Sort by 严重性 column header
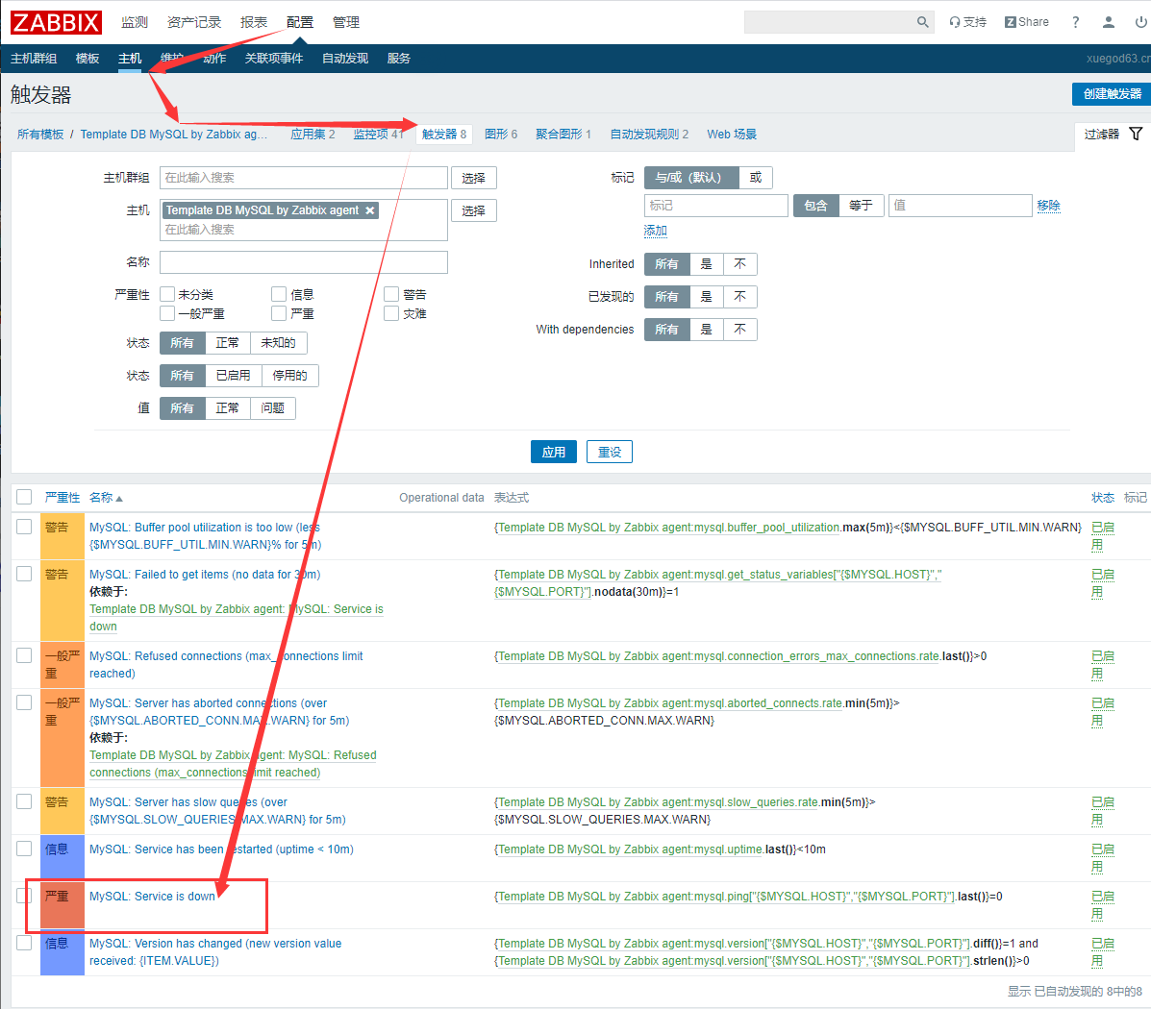The width and height of the screenshot is (1151, 1009). click(x=62, y=498)
